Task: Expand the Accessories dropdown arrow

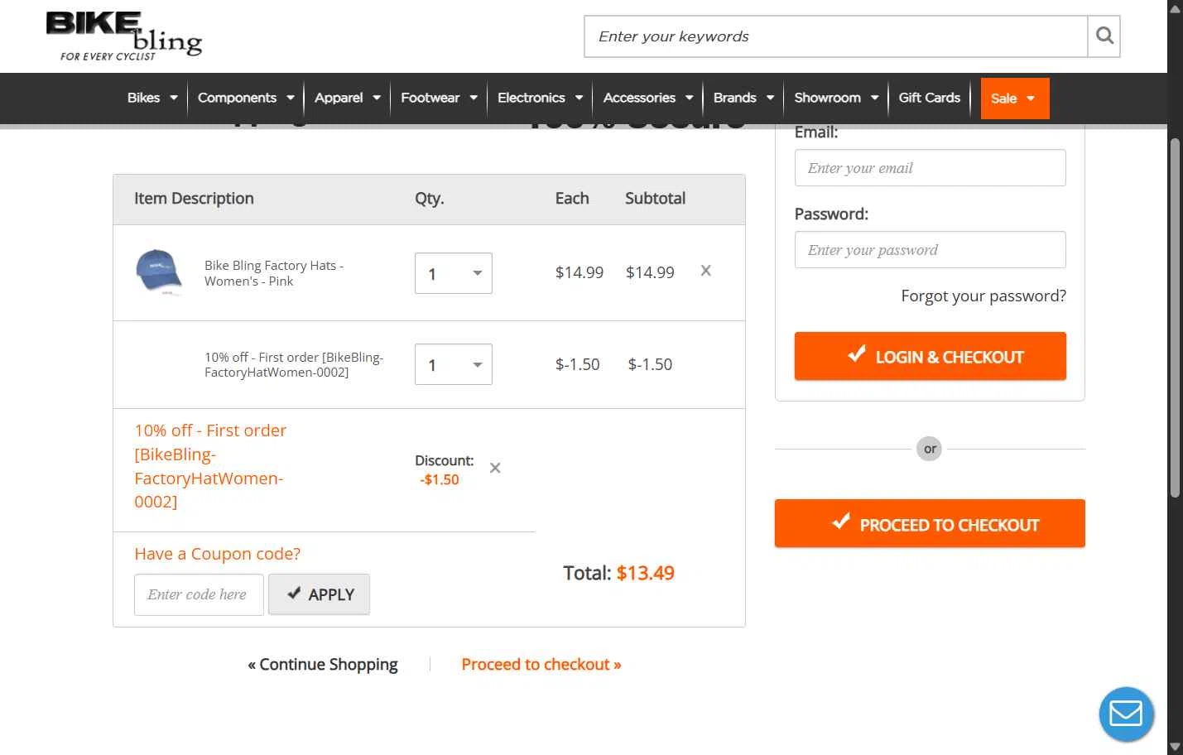Action: [x=690, y=98]
